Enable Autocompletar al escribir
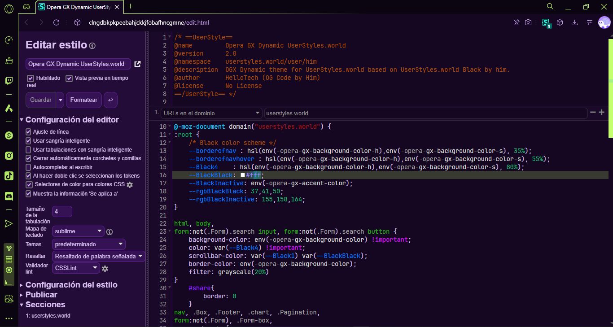Screen dimensions: 613x327 click(29, 167)
